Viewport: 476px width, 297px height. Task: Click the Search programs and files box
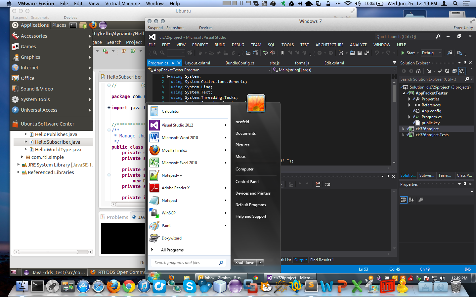pyautogui.click(x=185, y=263)
